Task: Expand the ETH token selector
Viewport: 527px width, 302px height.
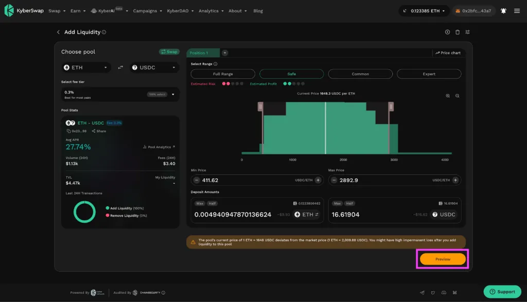Action: (x=86, y=67)
